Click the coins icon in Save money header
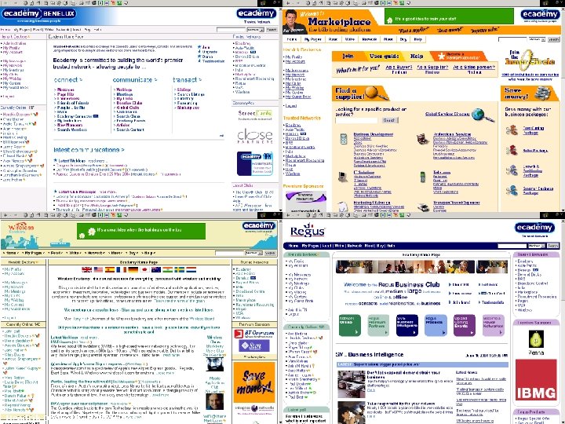The image size is (565, 424). (543, 93)
